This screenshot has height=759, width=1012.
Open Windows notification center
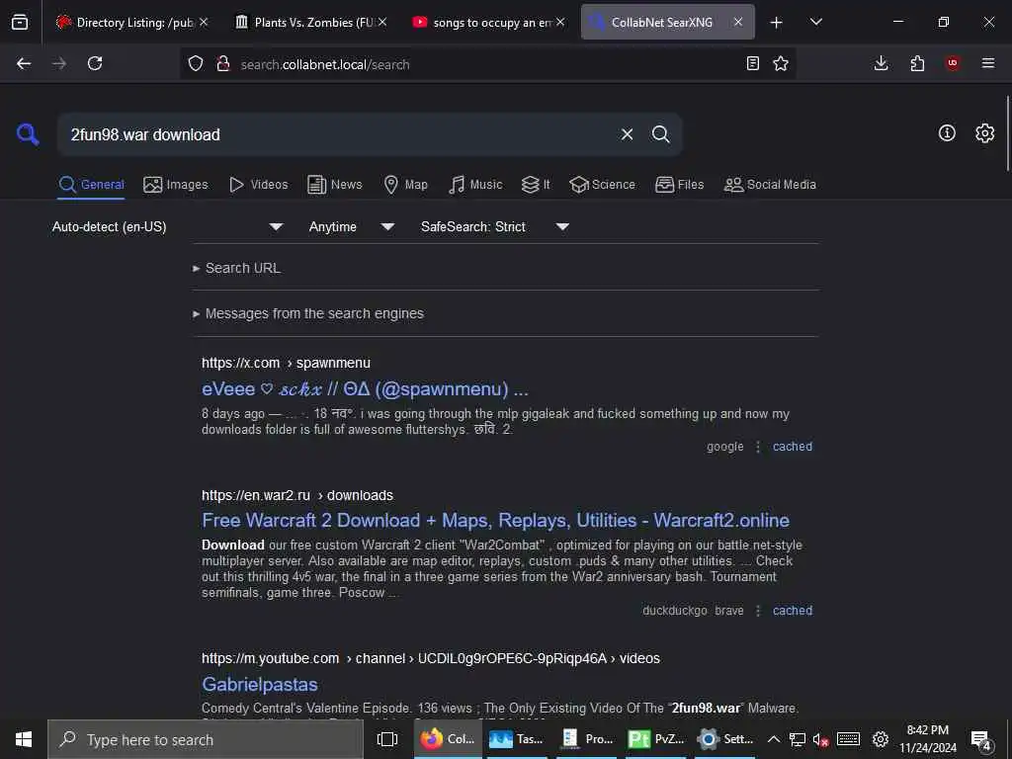coord(980,739)
